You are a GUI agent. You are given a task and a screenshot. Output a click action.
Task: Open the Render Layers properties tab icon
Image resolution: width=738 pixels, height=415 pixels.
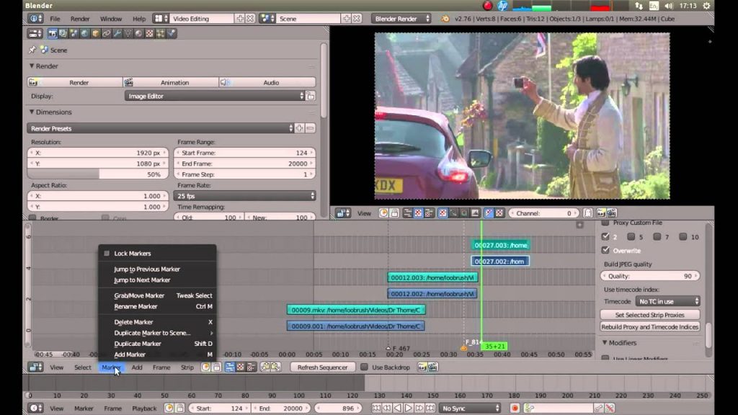point(63,33)
